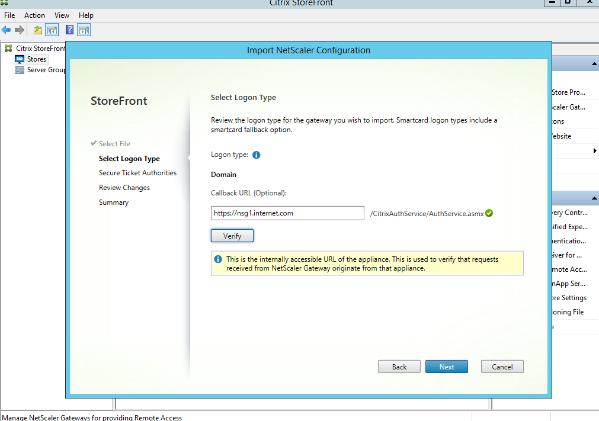This screenshot has height=421, width=599.
Task: Select the Stores node in tree
Action: pyautogui.click(x=36, y=59)
